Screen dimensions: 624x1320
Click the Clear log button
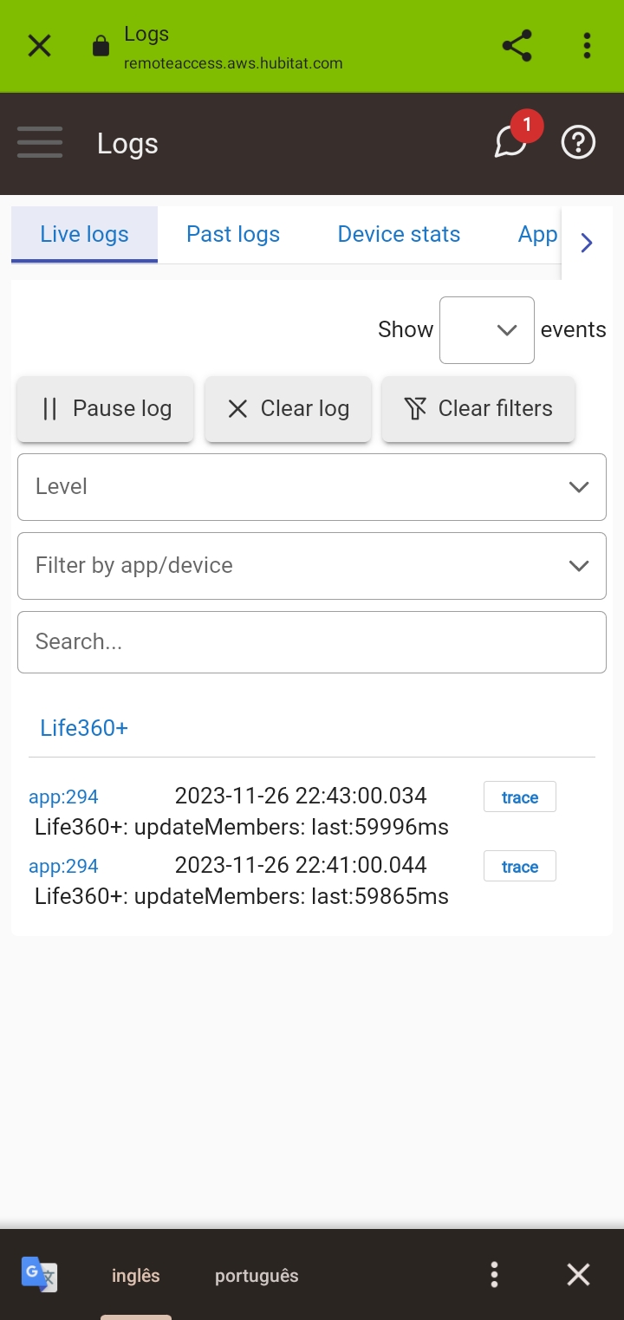click(289, 408)
